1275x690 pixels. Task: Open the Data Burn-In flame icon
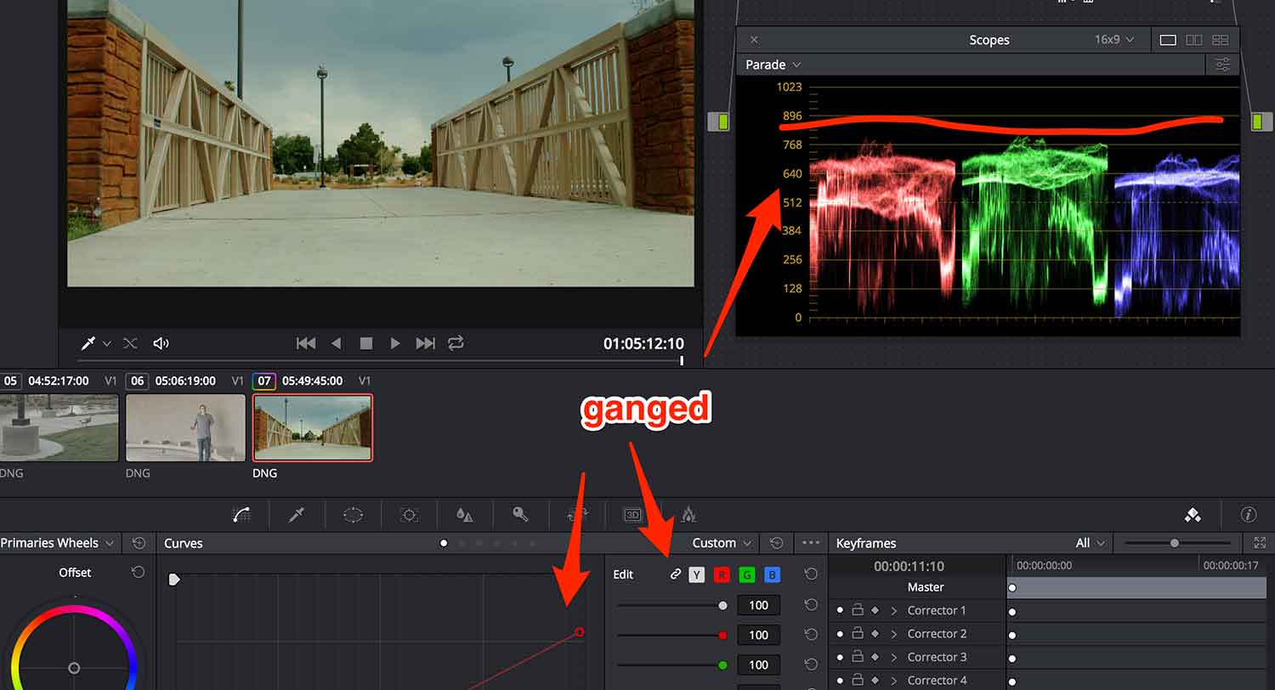tap(688, 514)
